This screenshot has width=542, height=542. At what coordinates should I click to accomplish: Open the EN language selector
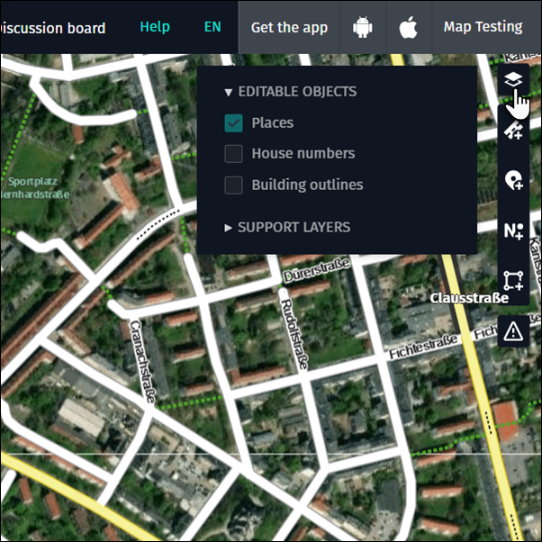[x=212, y=27]
